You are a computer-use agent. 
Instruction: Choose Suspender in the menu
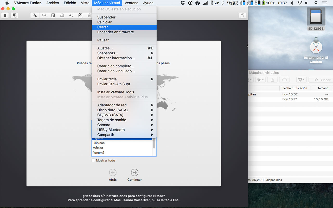tap(124, 17)
